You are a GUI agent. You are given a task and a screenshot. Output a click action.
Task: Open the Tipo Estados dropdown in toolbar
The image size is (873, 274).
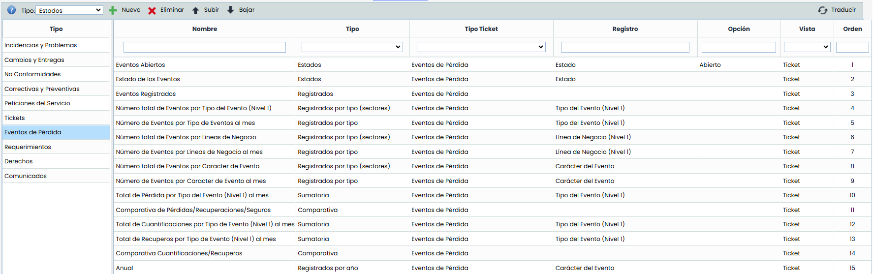(69, 10)
